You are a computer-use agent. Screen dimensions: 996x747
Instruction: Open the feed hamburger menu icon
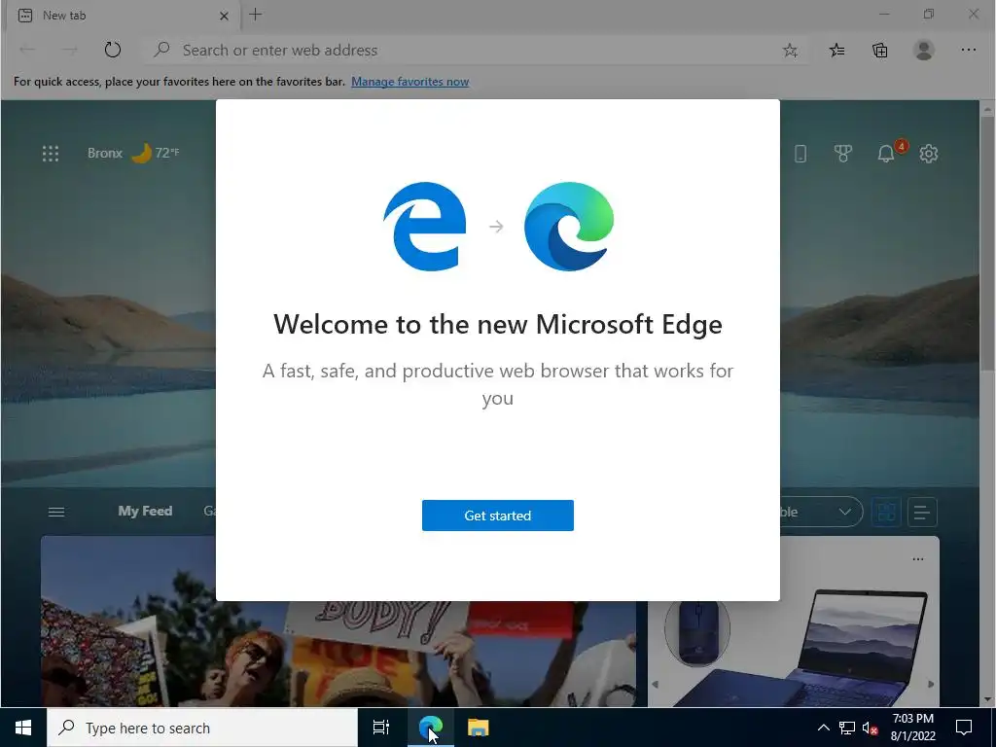coord(56,512)
